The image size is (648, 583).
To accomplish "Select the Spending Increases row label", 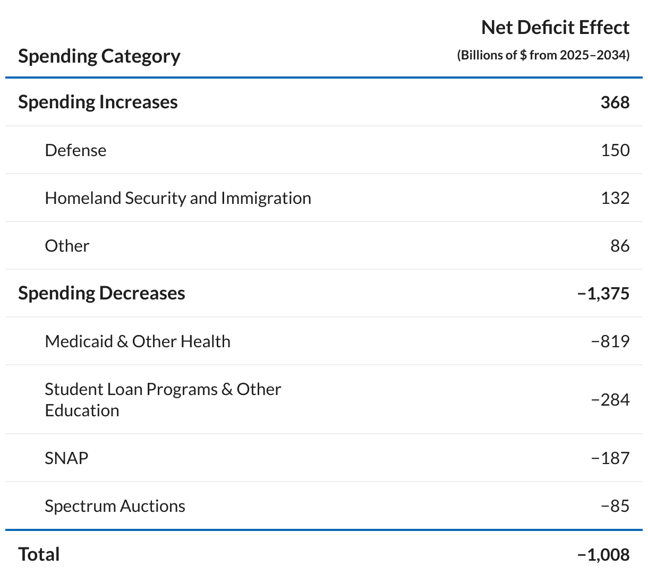I will pyautogui.click(x=98, y=102).
